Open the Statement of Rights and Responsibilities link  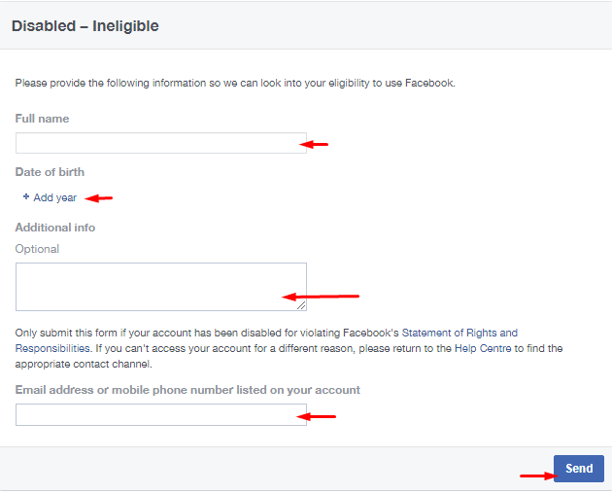tap(266, 340)
